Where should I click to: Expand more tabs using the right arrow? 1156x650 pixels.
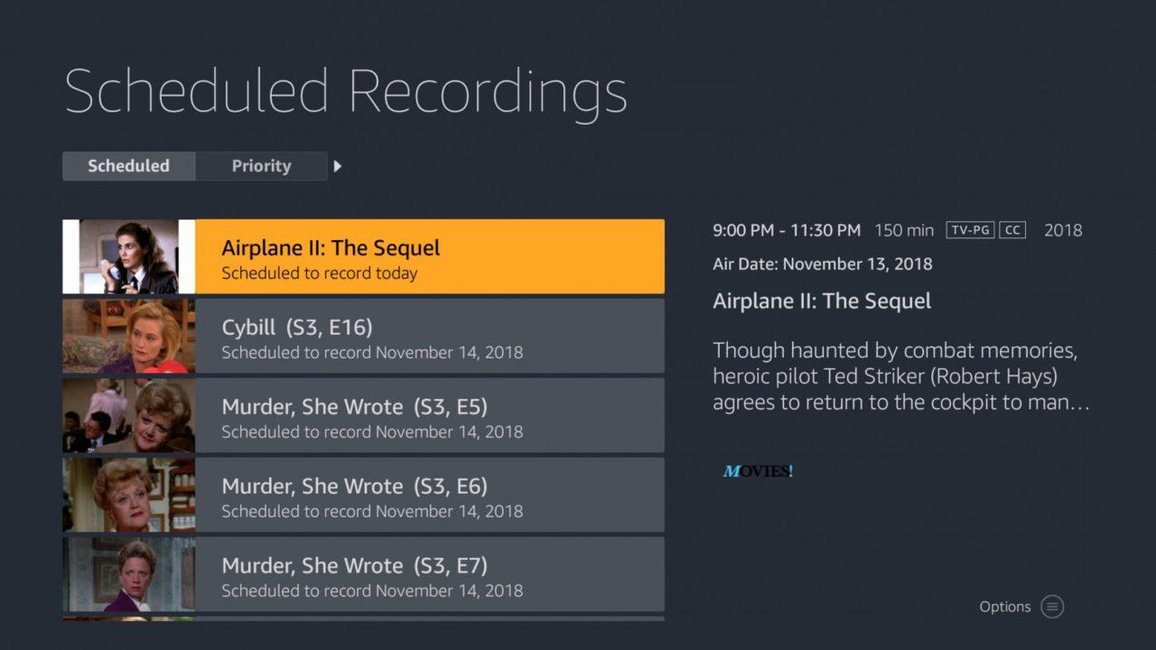click(337, 166)
